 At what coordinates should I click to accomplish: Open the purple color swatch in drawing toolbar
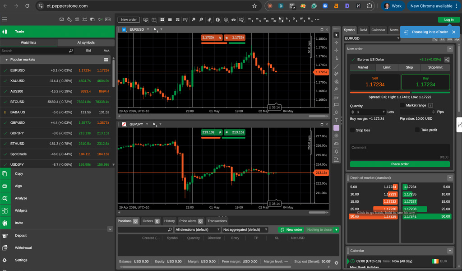[336, 128]
